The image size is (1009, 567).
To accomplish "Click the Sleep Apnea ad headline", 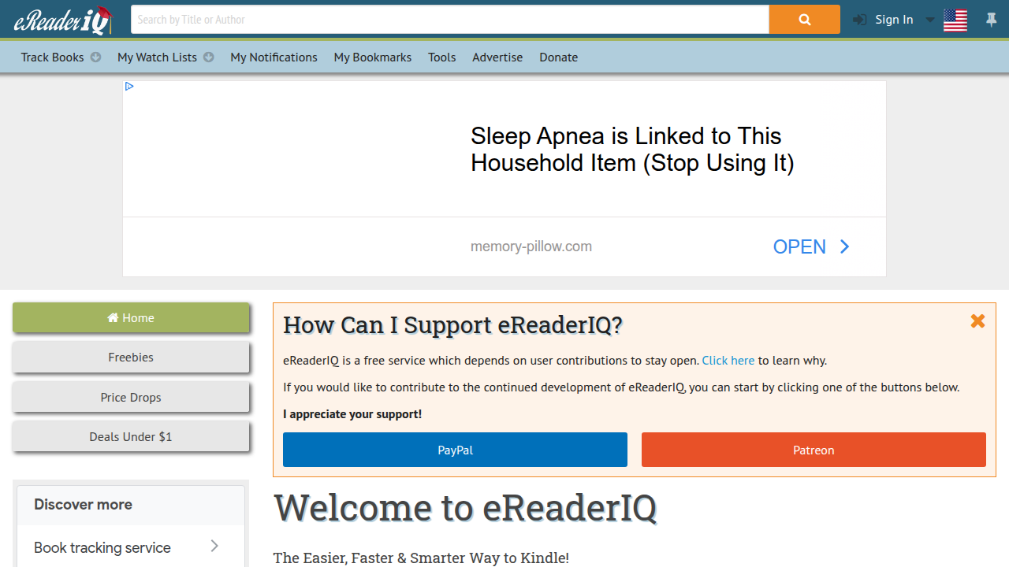I will pyautogui.click(x=632, y=149).
